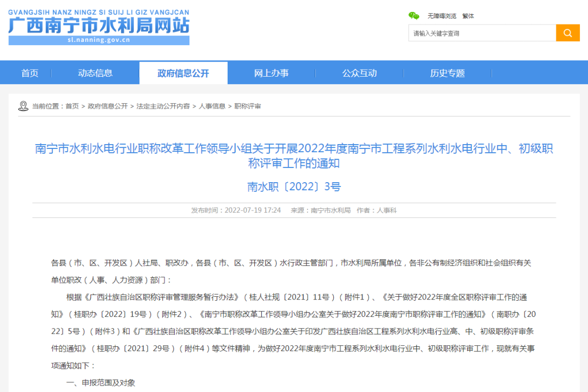
Task: Open the 动态信息 nav tab
Action: (95, 73)
